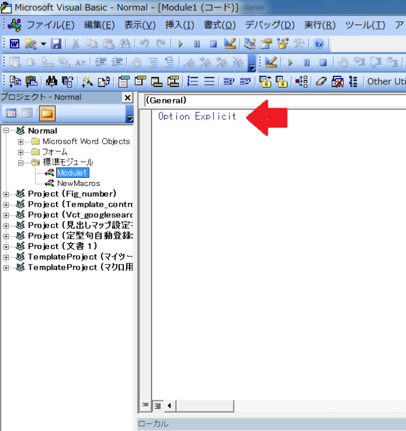406x431 pixels.
Task: Expand the Project (Fig_number) tree node
Action: pyautogui.click(x=6, y=194)
